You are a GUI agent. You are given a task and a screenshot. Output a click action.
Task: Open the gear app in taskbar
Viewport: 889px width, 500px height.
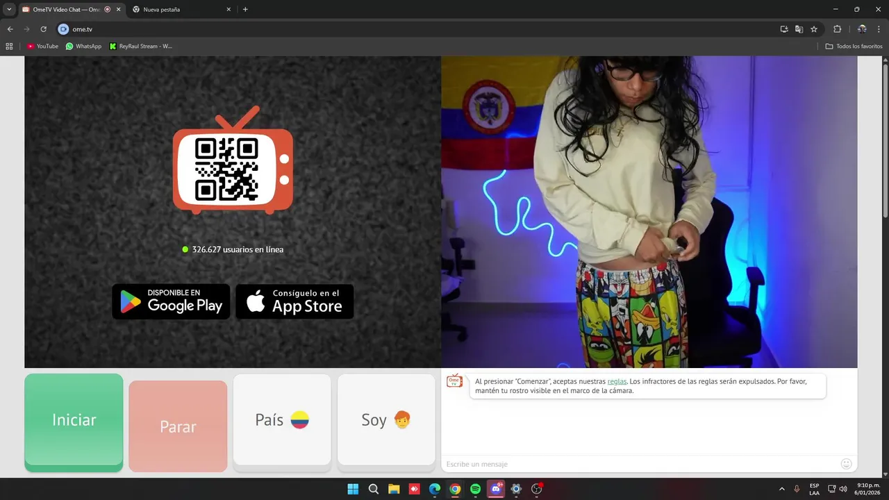(x=516, y=489)
